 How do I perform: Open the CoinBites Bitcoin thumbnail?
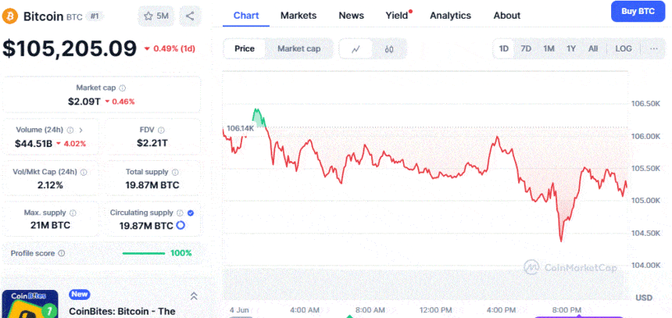tap(30, 304)
